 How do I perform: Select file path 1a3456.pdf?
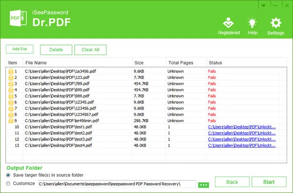pyautogui.click(x=61, y=71)
